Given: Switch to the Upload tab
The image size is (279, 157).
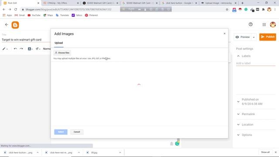Looking at the screenshot, I should 59,43.
